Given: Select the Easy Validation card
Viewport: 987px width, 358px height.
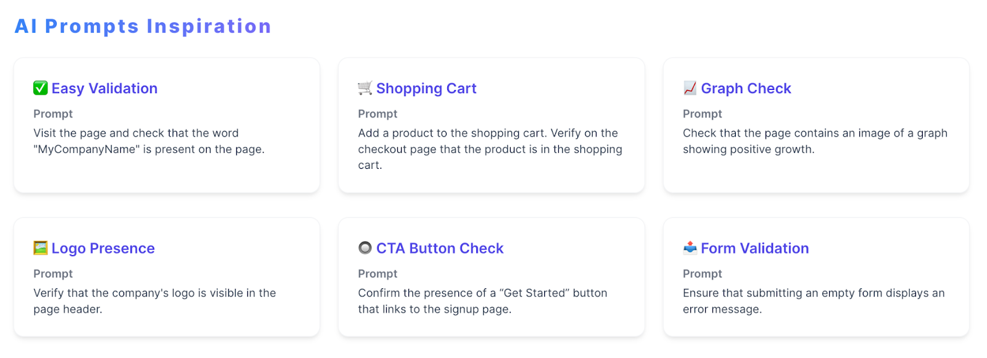Looking at the screenshot, I should [167, 125].
